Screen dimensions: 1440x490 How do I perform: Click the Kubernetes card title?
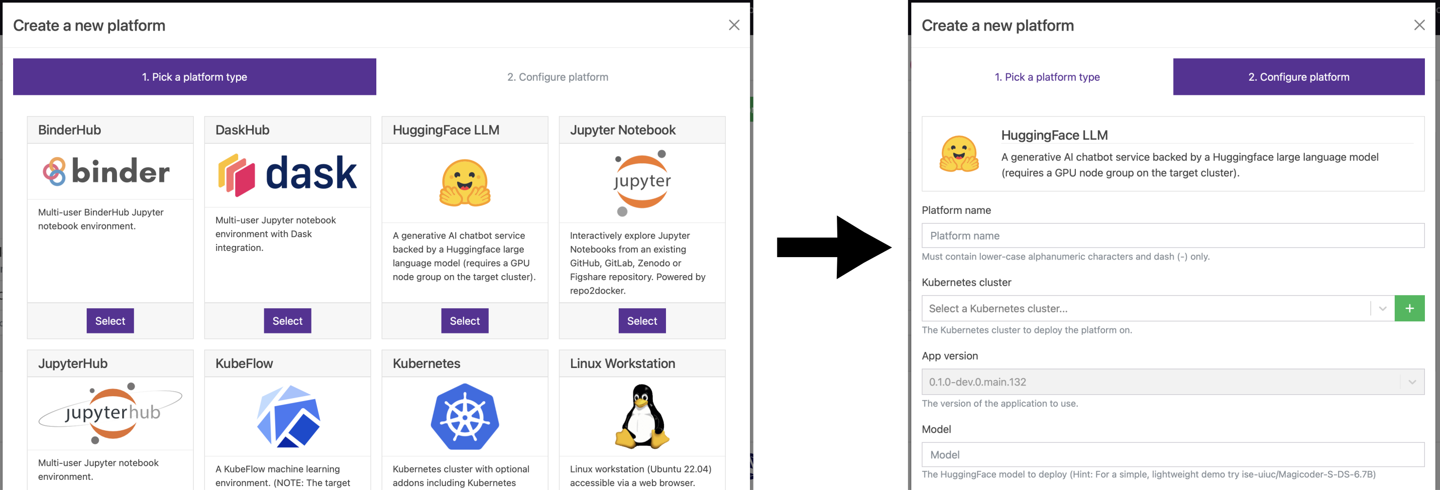426,364
